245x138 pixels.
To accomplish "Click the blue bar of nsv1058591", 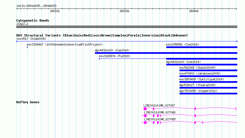I will click(x=202, y=47).
